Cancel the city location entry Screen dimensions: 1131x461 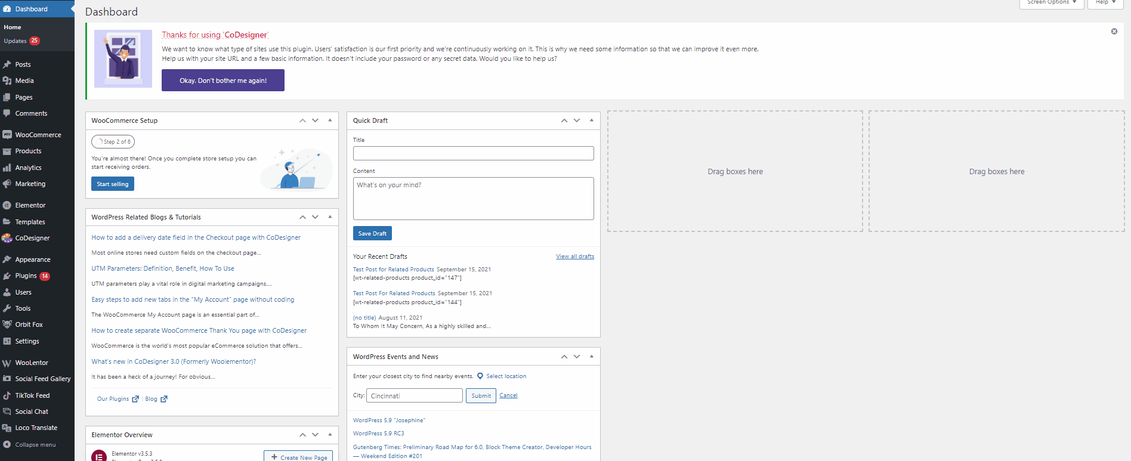(x=508, y=395)
